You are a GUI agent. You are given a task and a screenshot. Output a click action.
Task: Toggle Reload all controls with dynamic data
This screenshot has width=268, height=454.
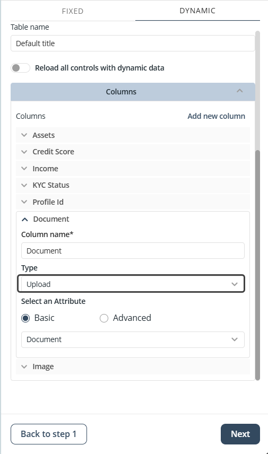click(20, 68)
